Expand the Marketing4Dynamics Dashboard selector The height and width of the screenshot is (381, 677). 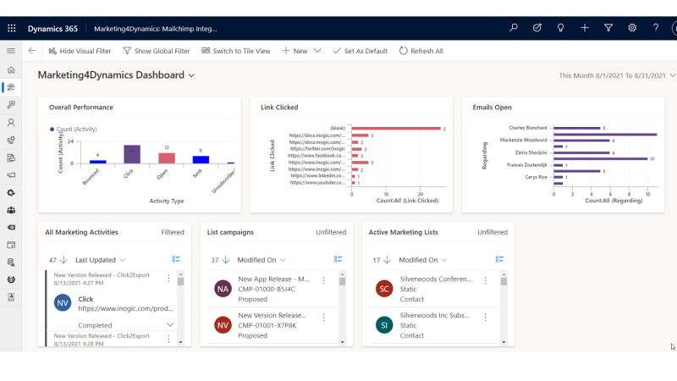coord(191,75)
